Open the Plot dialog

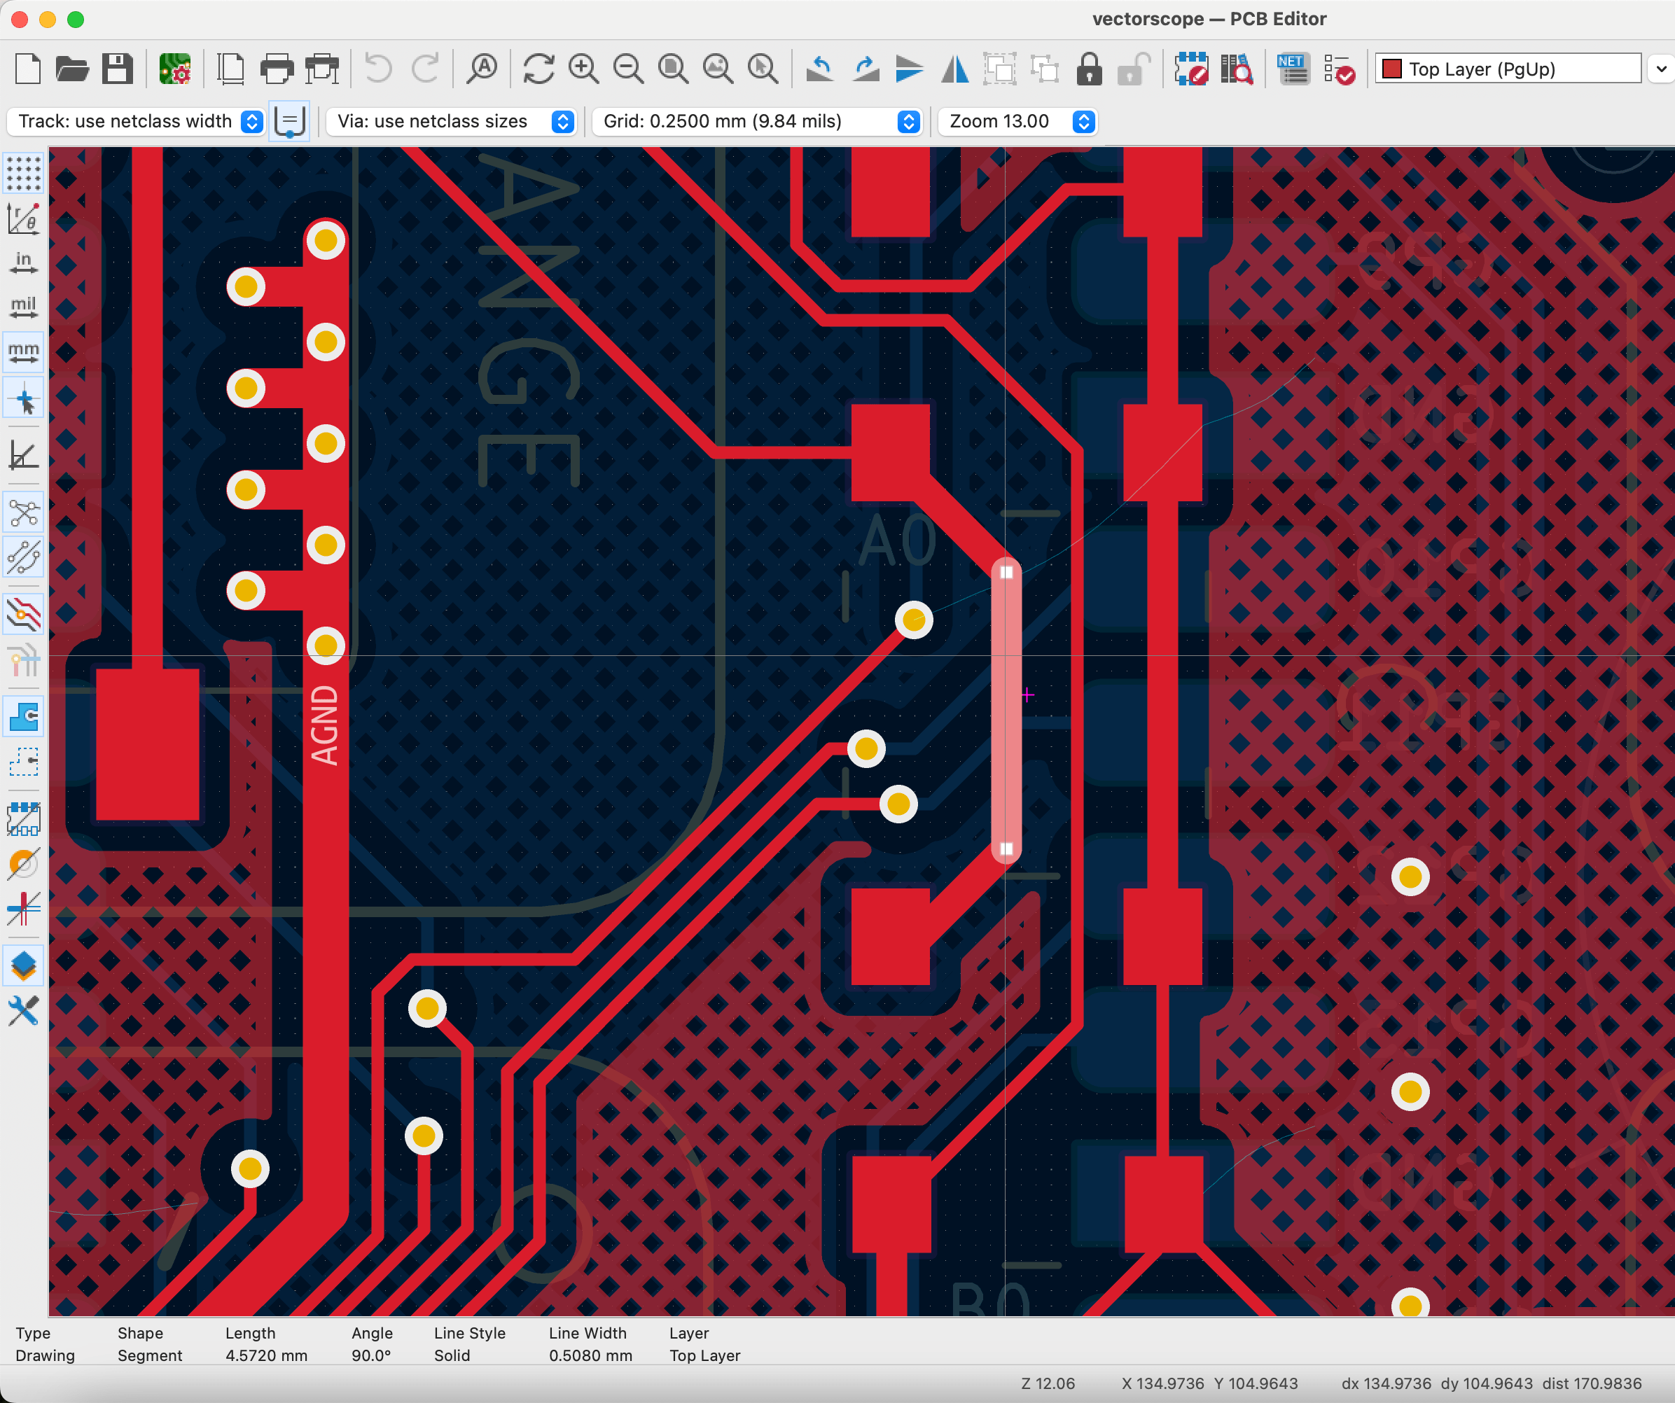click(x=322, y=69)
